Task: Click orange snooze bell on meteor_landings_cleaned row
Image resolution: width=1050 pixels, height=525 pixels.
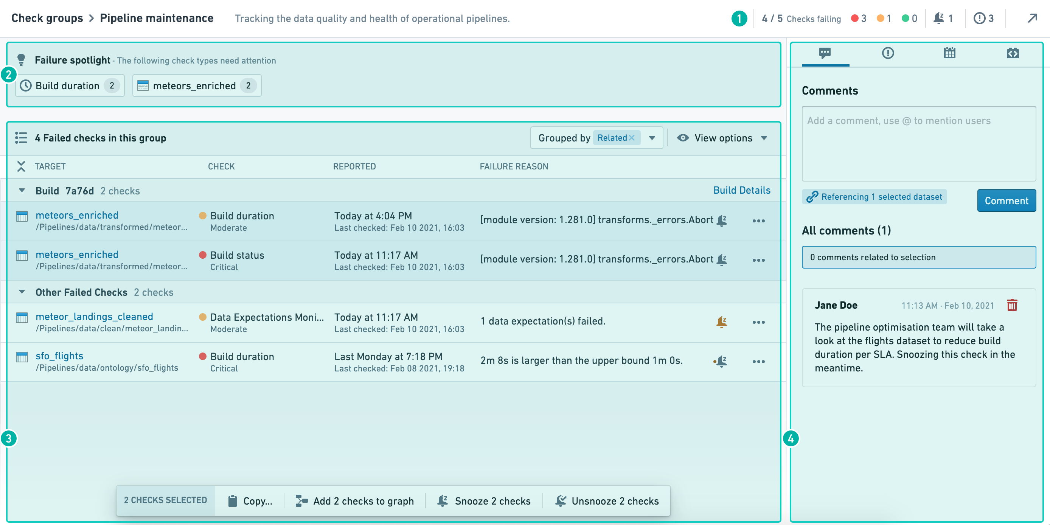Action: (x=721, y=322)
